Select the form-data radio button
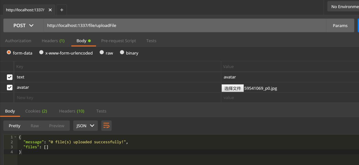This screenshot has width=359, height=165. (x=9, y=52)
